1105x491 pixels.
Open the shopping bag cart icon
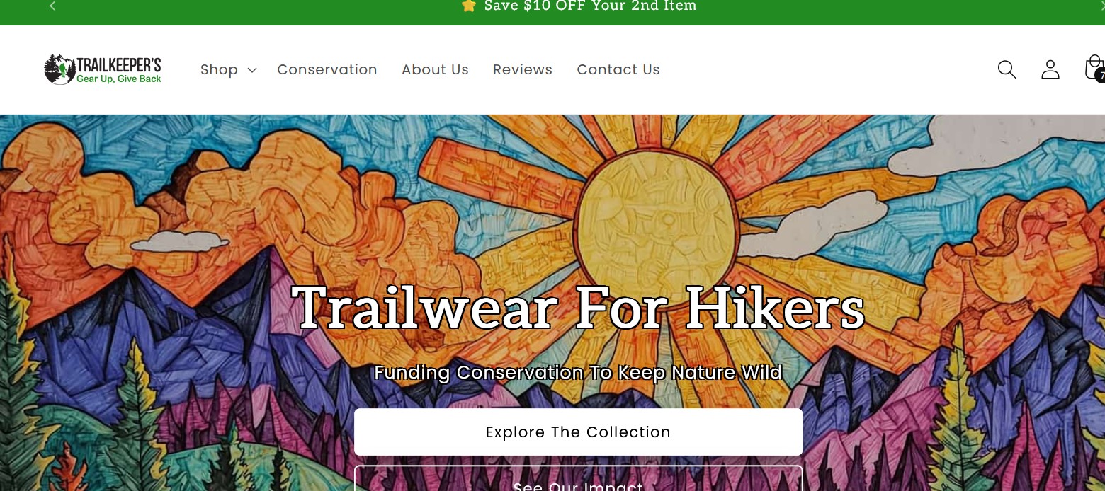tap(1094, 68)
